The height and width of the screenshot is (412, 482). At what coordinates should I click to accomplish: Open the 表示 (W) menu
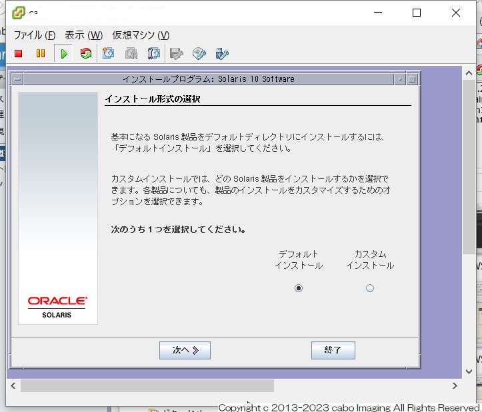point(83,35)
